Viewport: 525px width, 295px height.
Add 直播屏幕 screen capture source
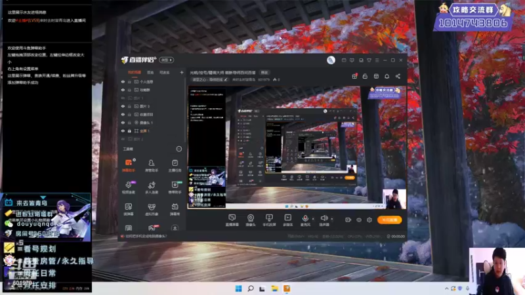pos(232,220)
